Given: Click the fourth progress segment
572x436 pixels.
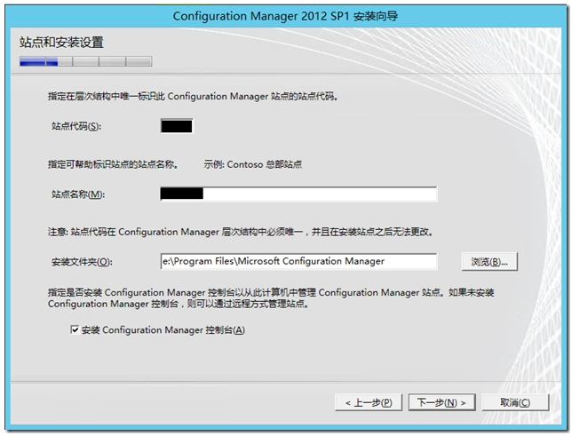Looking at the screenshot, I should 112,61.
